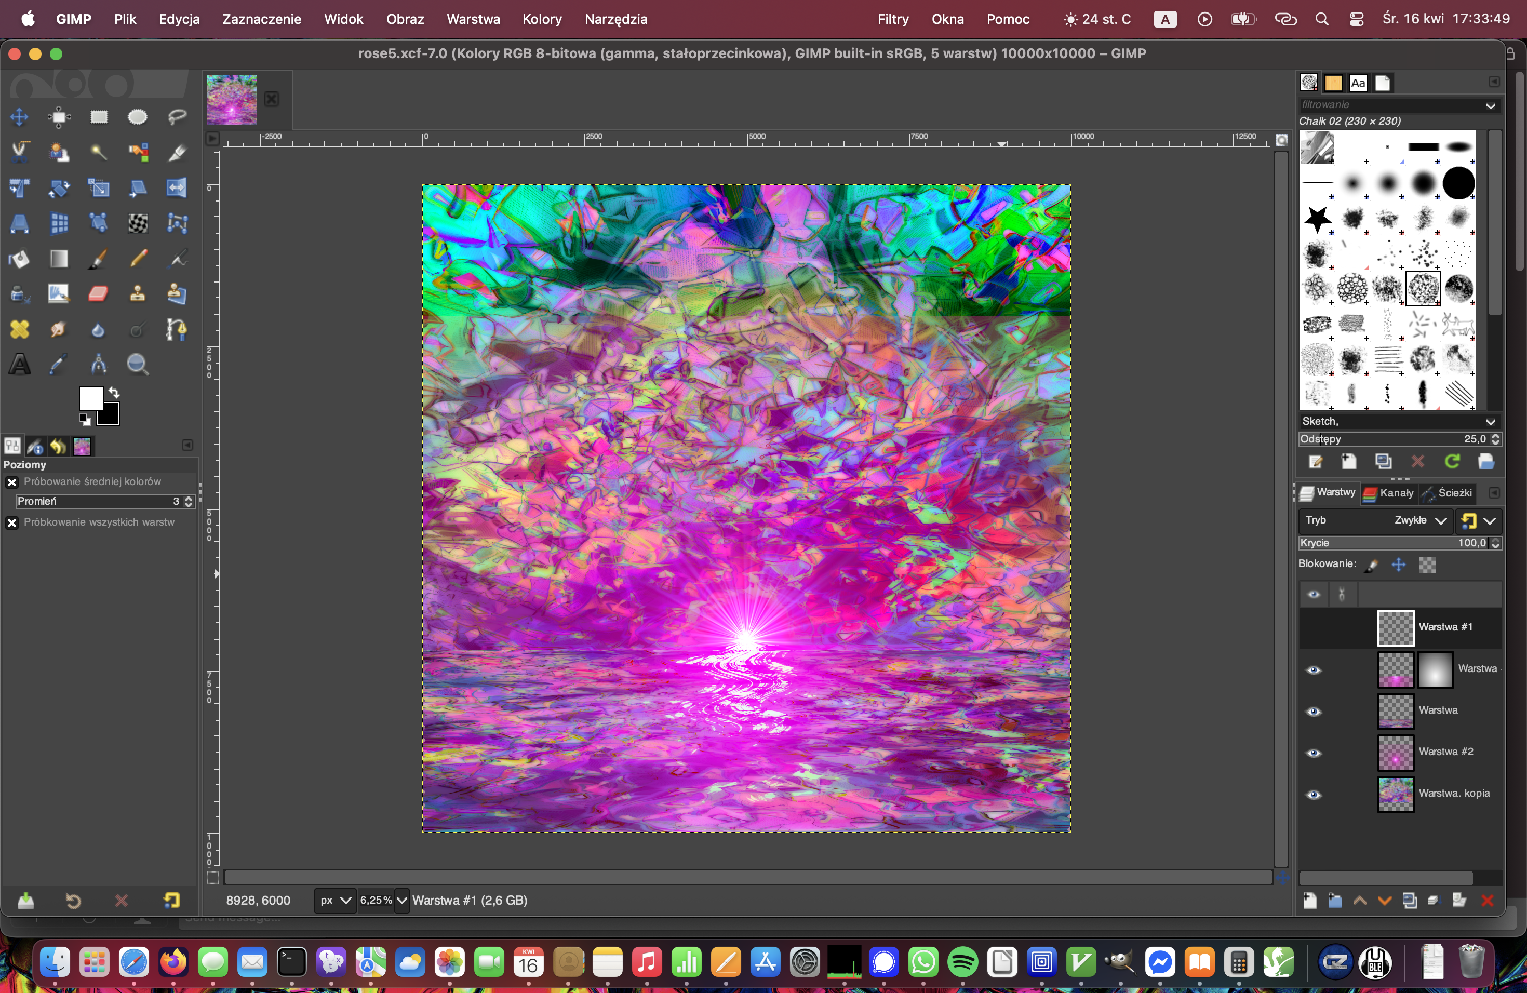Toggle Próbkowanie wszystkich warstw checkbox
Viewport: 1527px width, 993px height.
(x=12, y=522)
